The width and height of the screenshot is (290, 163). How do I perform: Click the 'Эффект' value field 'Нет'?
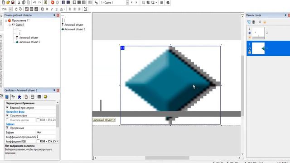pyautogui.click(x=46, y=132)
